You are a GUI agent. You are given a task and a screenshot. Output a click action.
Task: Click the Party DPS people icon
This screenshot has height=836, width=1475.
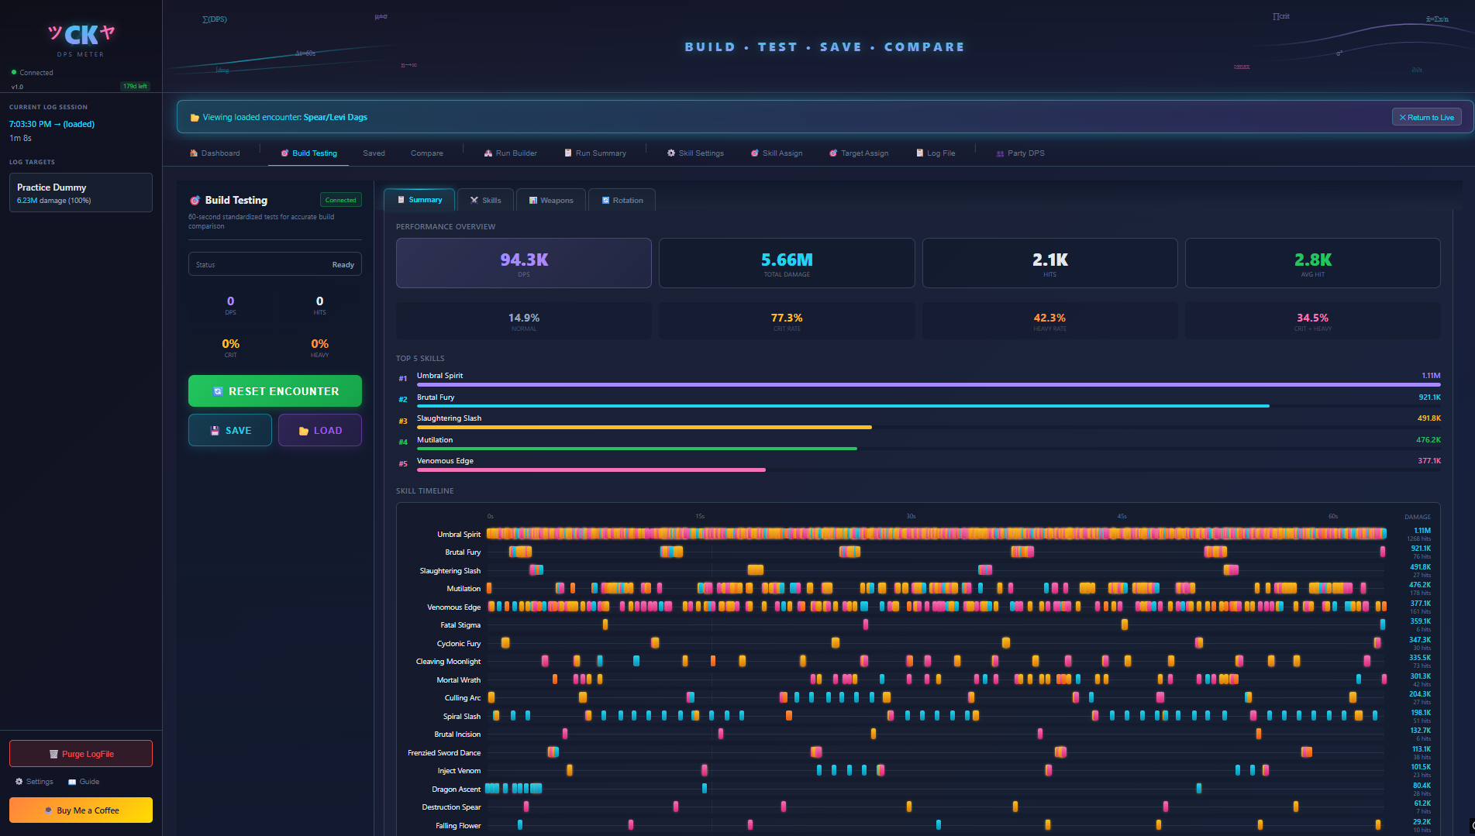tap(1000, 153)
